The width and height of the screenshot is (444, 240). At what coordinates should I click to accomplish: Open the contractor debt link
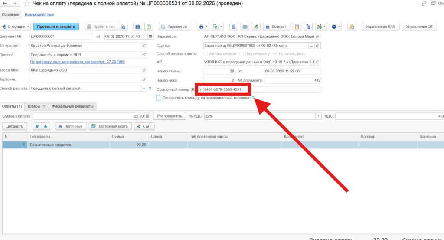[x=77, y=62]
